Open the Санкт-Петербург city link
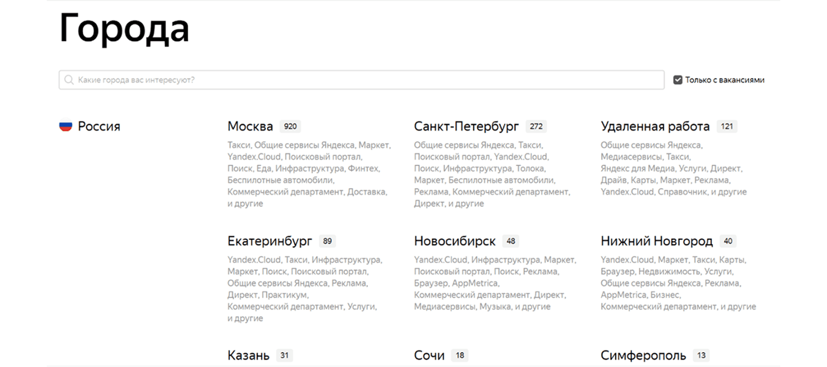 click(467, 126)
